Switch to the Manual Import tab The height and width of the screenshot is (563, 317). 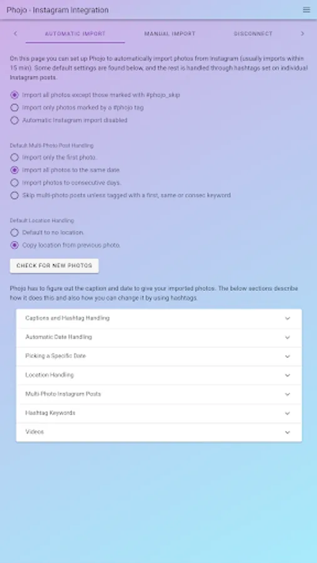(x=170, y=34)
